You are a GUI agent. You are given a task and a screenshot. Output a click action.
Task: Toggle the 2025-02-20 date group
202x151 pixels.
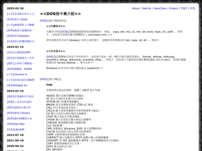pyautogui.click(x=15, y=8)
